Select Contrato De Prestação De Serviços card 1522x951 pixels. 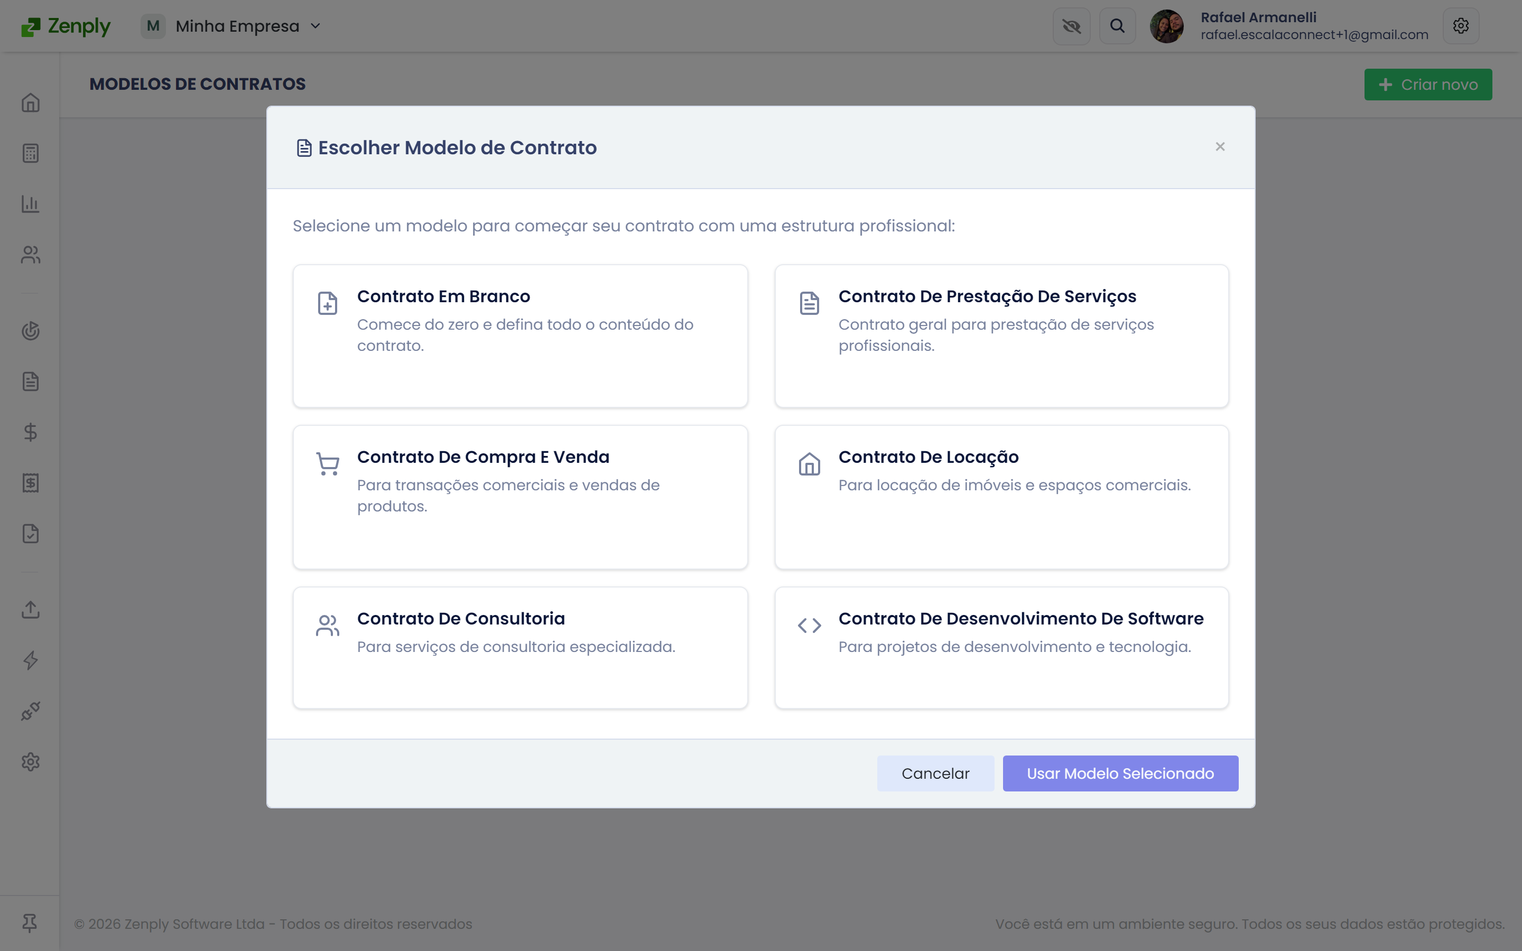(x=1001, y=336)
